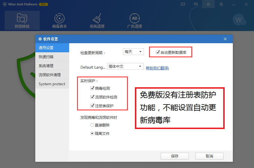Click the AD 广告清理 ad cleaner icon
The width and height of the screenshot is (254, 168).
(135, 20)
